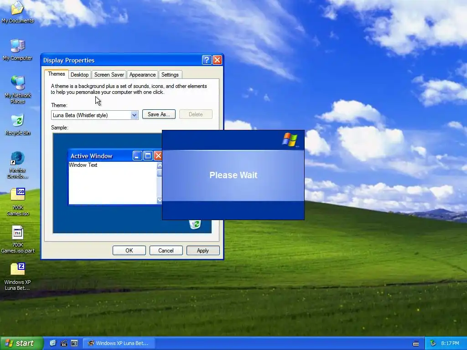Click the media clapperboard quick launch icon
This screenshot has height=350, width=467.
[63, 343]
